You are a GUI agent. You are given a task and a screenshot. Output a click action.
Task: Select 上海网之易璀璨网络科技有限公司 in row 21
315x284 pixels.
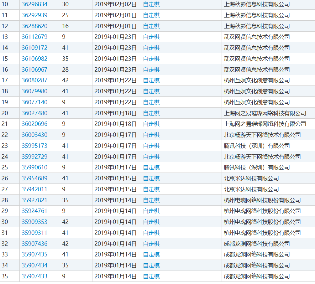(x=265, y=124)
